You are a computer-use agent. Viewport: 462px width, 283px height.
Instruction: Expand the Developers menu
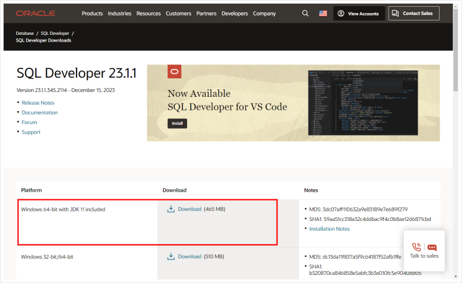pyautogui.click(x=234, y=13)
